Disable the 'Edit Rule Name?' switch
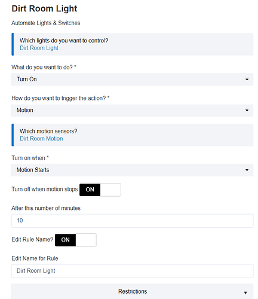258x299 pixels. (x=76, y=240)
